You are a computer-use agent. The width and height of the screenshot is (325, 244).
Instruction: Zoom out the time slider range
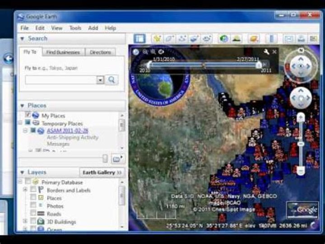pos(145,52)
